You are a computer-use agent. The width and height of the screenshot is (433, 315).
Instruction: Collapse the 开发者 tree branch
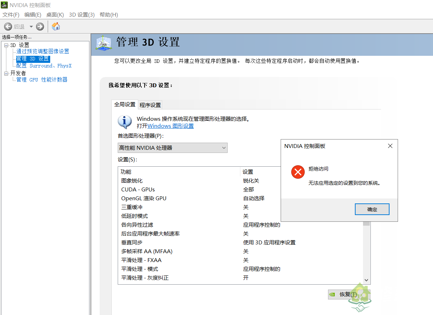tap(6, 73)
